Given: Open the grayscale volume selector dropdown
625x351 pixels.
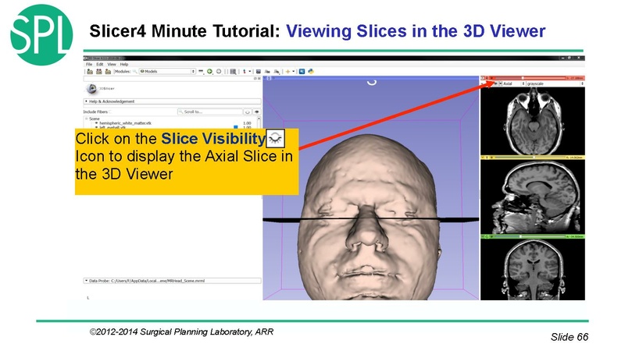Looking at the screenshot, I should pos(555,84).
